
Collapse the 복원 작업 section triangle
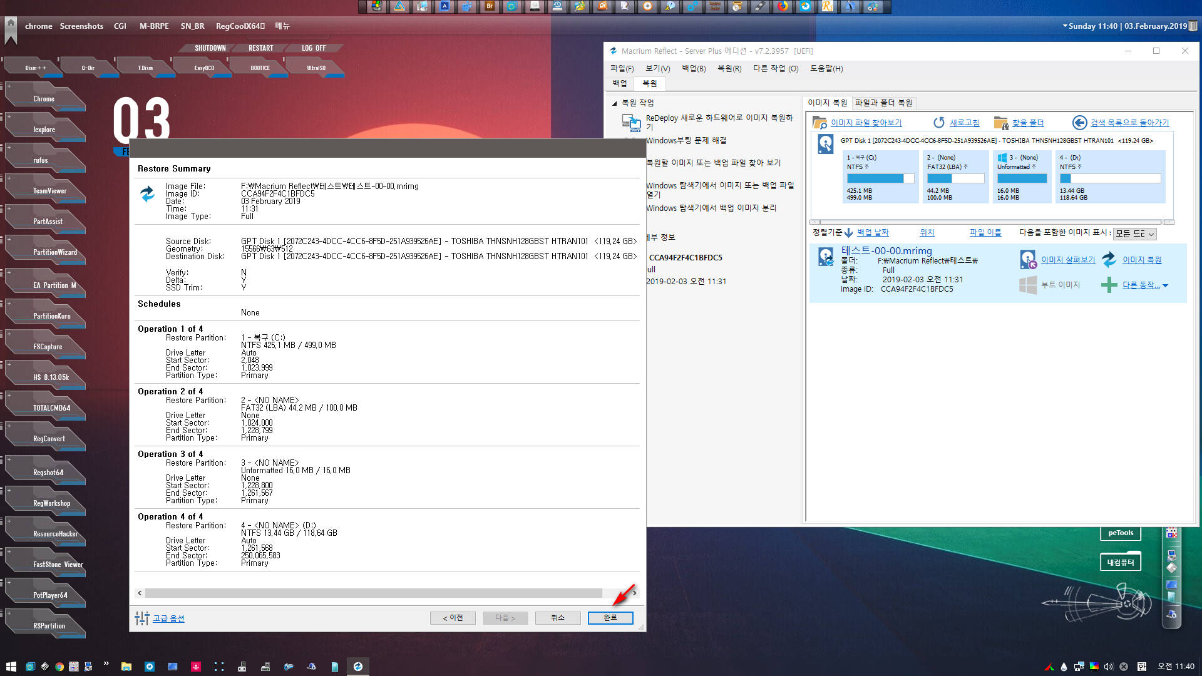[x=614, y=103]
